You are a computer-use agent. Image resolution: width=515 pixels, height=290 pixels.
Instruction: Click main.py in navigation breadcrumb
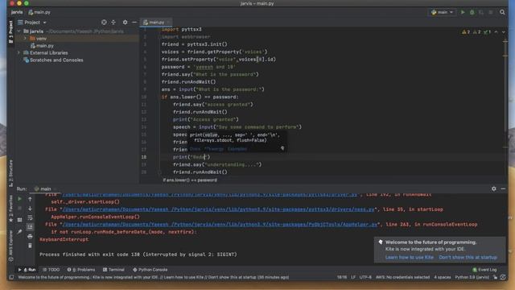[x=39, y=12]
